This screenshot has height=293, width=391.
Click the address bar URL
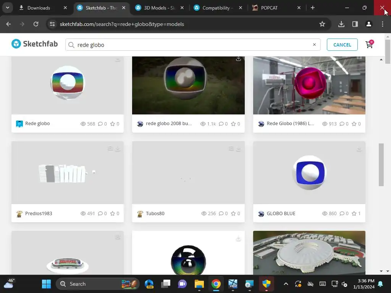pos(122,24)
